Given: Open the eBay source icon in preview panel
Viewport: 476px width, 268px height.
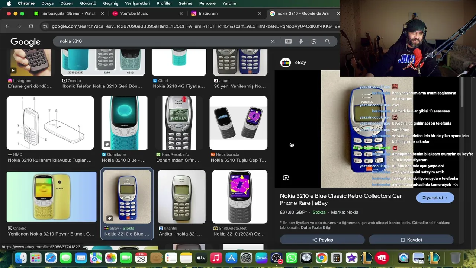Looking at the screenshot, I should point(286,63).
